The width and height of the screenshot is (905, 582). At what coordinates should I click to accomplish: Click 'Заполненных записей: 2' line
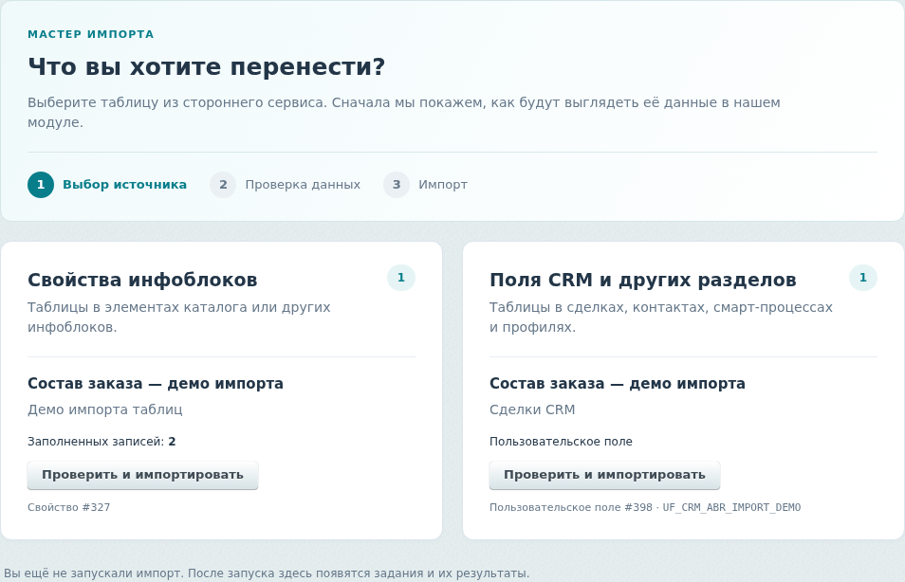[x=102, y=442]
